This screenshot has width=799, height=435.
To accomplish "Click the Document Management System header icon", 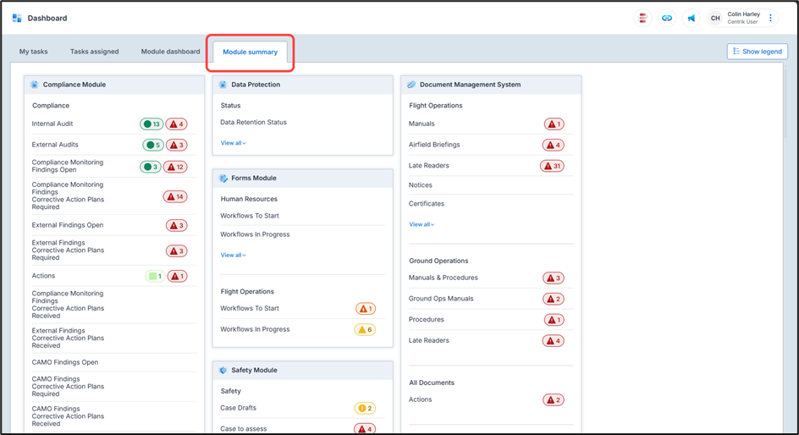I will point(411,85).
